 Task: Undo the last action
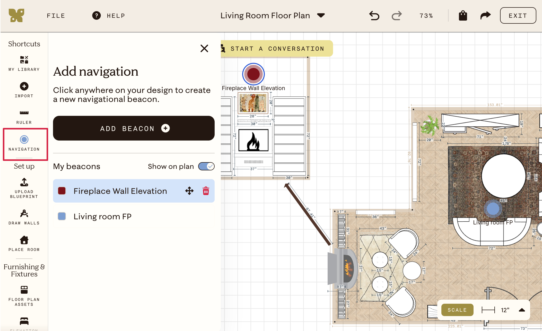pos(374,16)
